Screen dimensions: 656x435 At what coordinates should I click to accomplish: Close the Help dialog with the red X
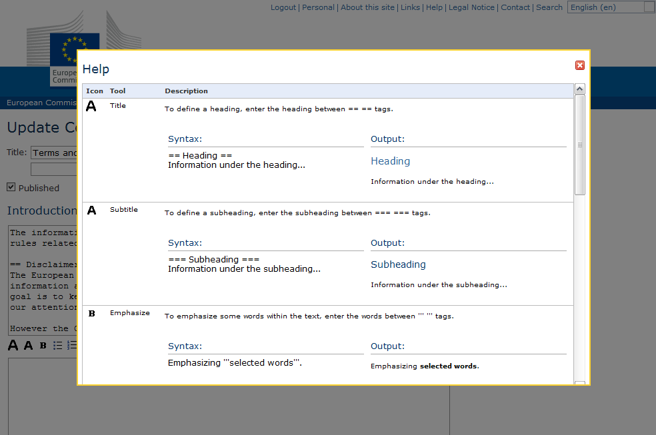click(579, 65)
